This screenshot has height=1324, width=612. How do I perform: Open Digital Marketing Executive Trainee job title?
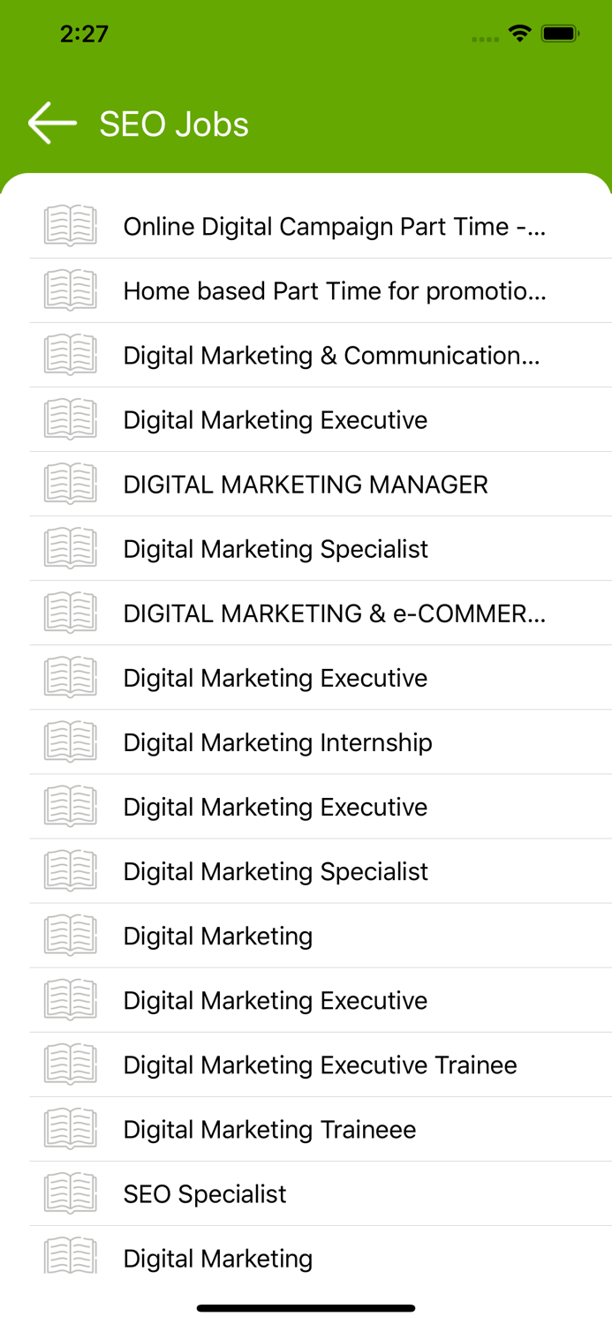pos(320,1065)
